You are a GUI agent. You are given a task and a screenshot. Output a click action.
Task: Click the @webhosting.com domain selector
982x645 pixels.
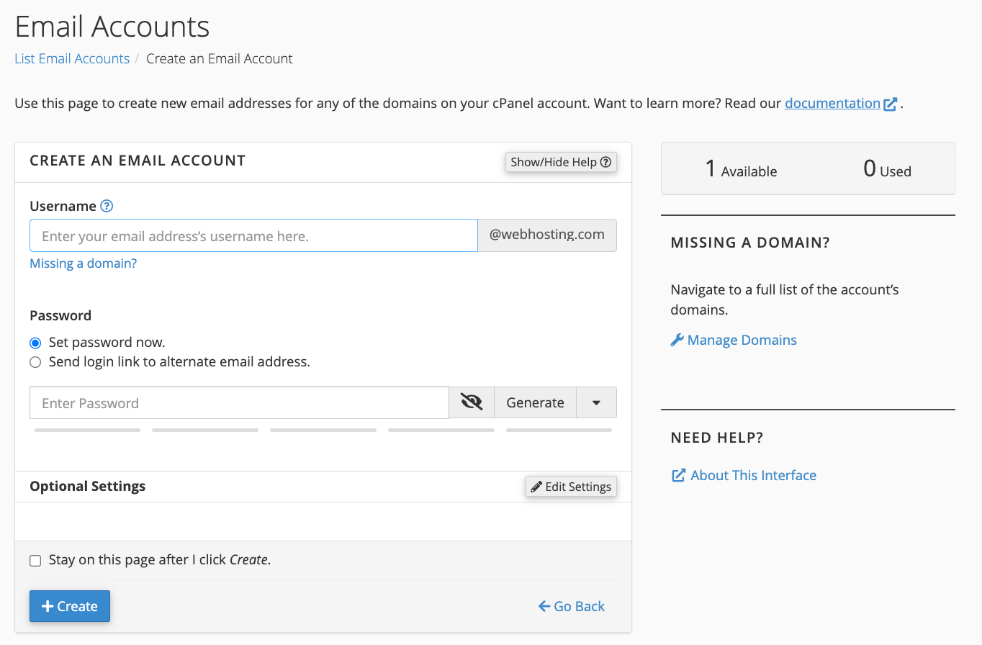point(546,235)
